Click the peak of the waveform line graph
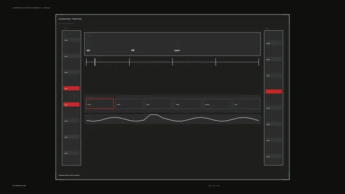This screenshot has width=345, height=194. [153, 115]
